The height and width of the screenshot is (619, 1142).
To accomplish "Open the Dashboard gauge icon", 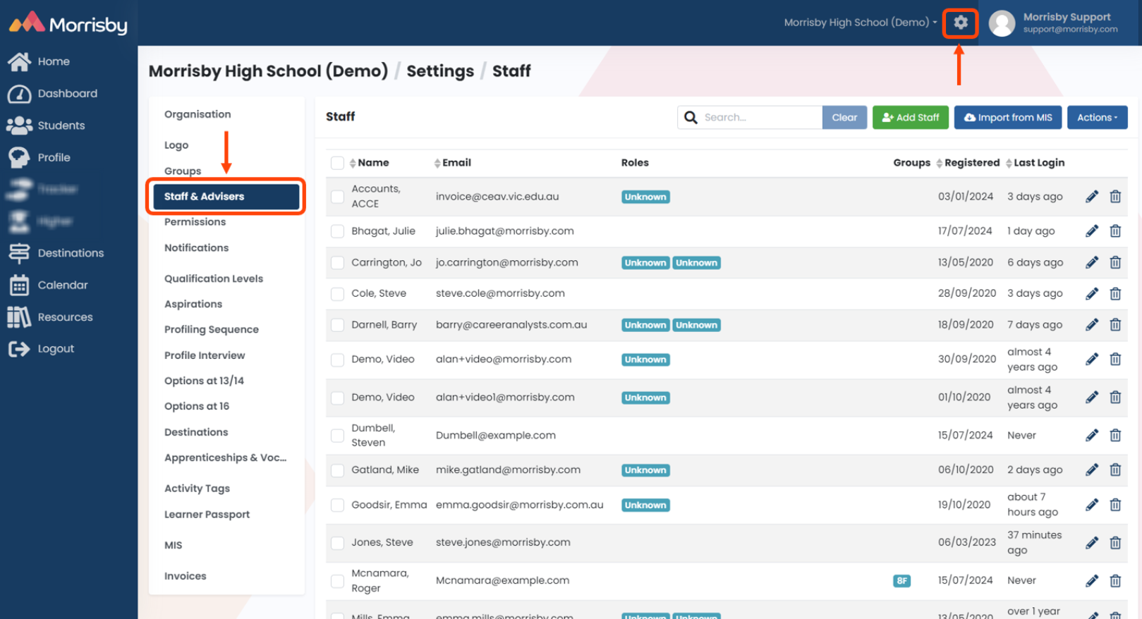I will pyautogui.click(x=19, y=94).
